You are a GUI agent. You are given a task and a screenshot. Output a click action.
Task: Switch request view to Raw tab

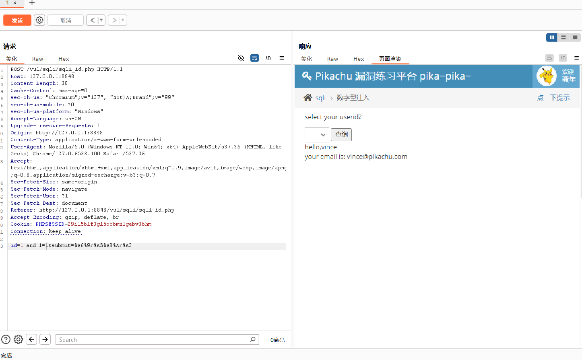tap(37, 59)
